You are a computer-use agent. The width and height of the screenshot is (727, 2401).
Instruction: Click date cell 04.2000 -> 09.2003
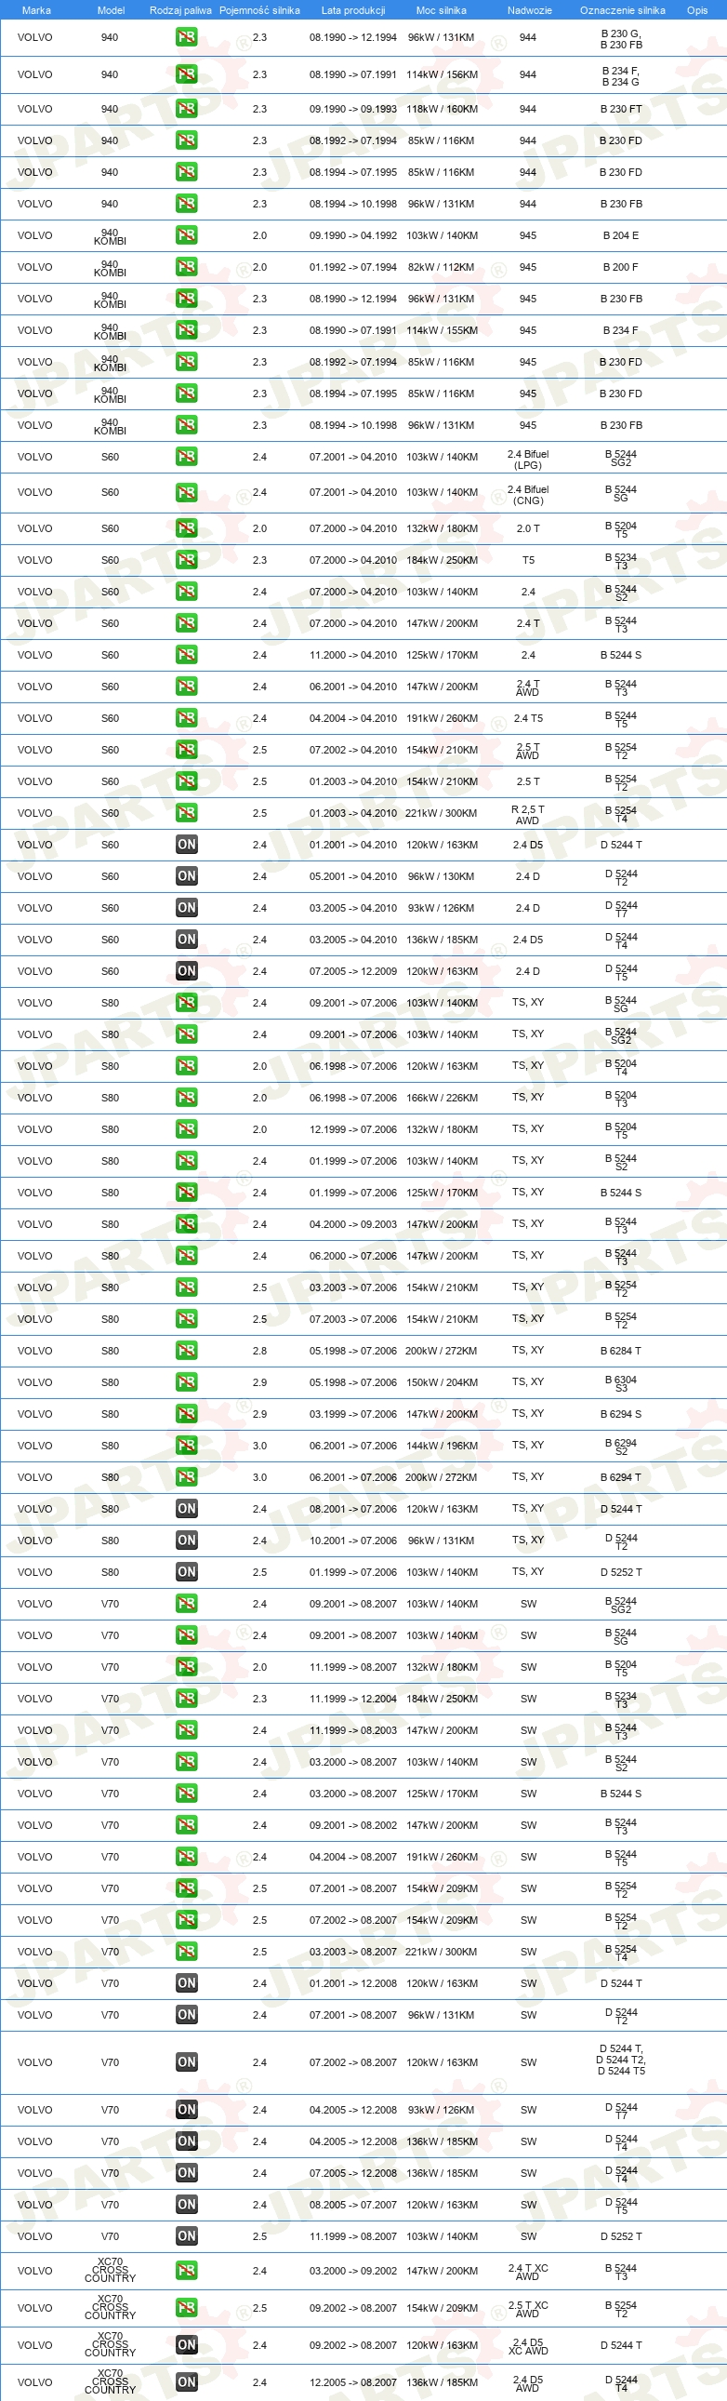coord(353,1225)
